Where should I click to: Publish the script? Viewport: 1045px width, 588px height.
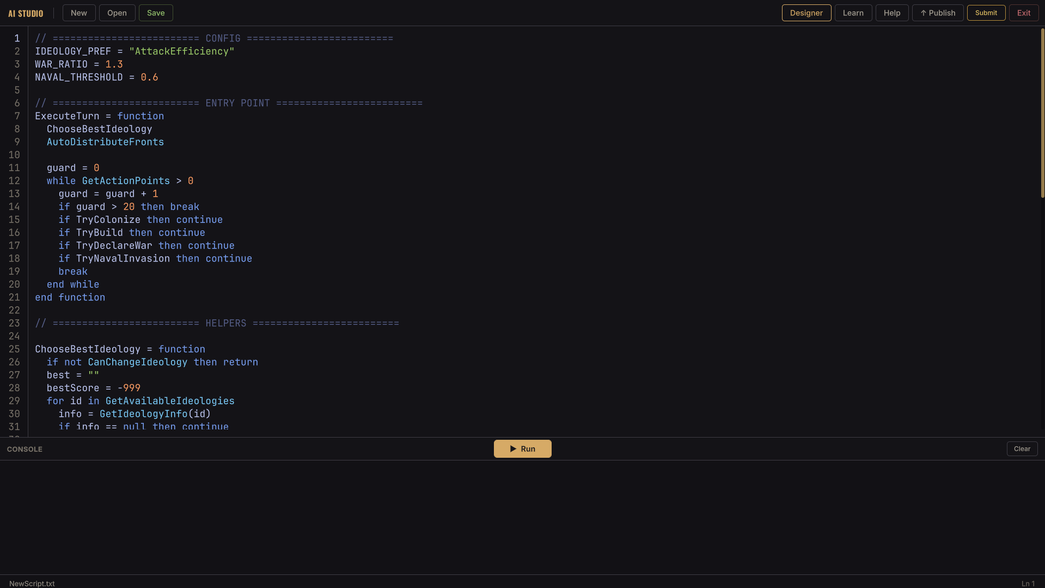coord(938,13)
